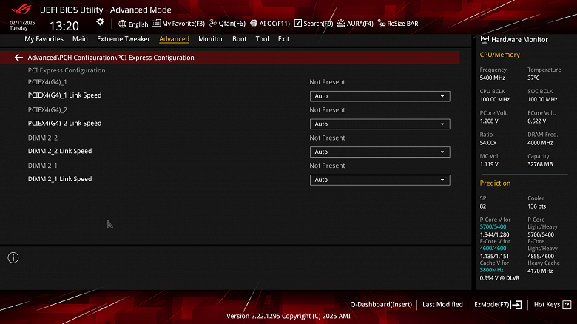
Task: Expand PCIEX4(G4)_2 Link Speed dropdown
Action: point(379,124)
